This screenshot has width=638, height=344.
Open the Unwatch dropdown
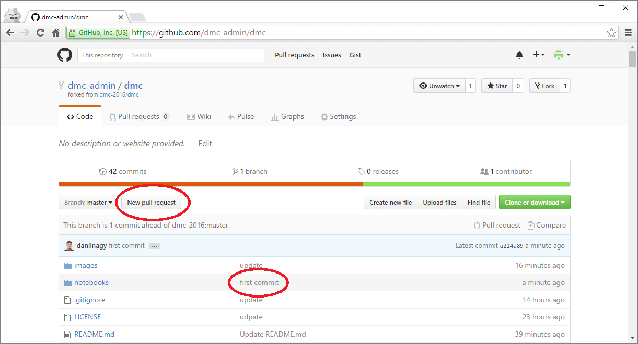click(439, 86)
